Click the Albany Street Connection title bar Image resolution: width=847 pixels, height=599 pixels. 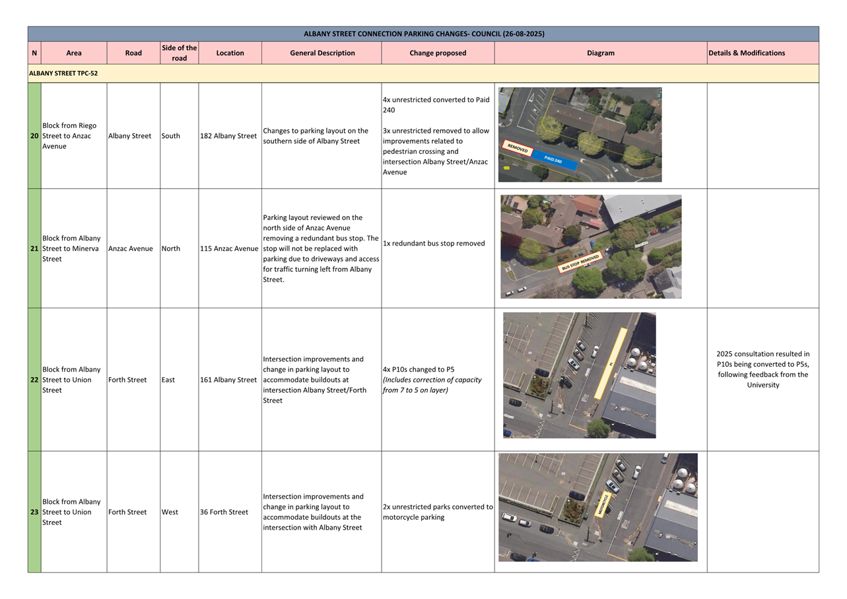pos(423,34)
